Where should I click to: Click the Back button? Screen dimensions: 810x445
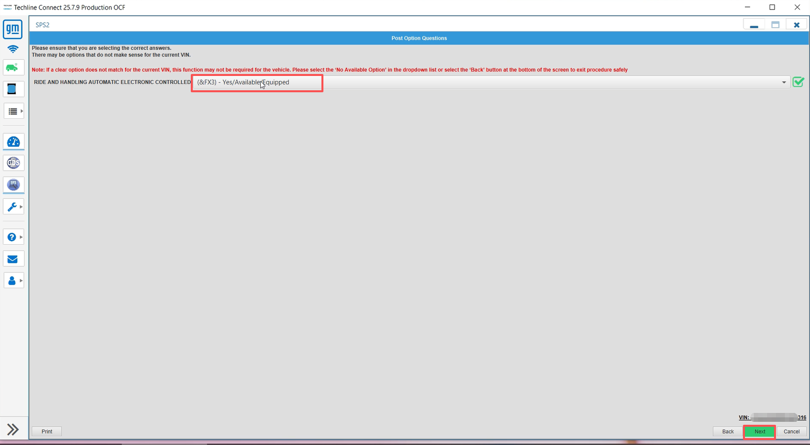pos(728,432)
